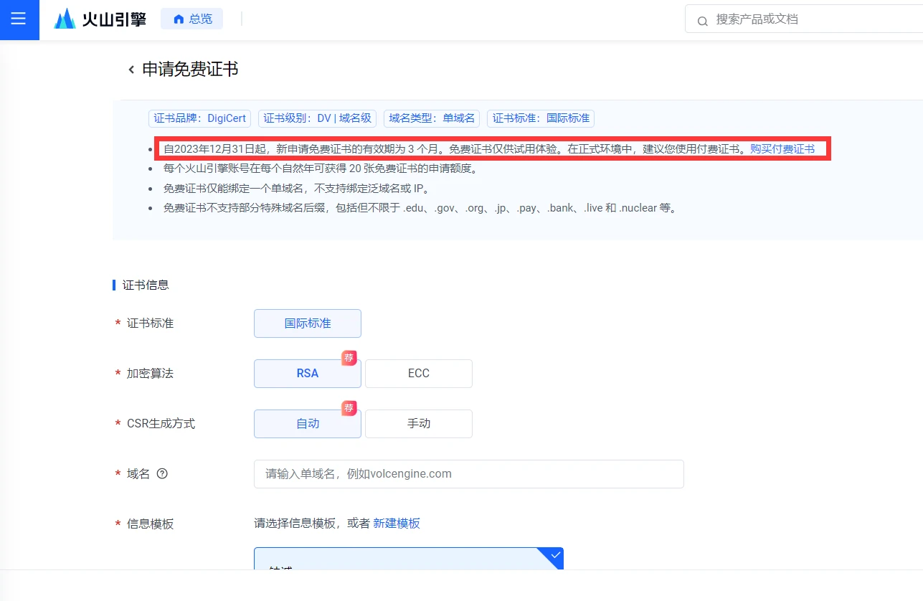Click the 新建模板 link
This screenshot has width=923, height=601.
[x=397, y=524]
